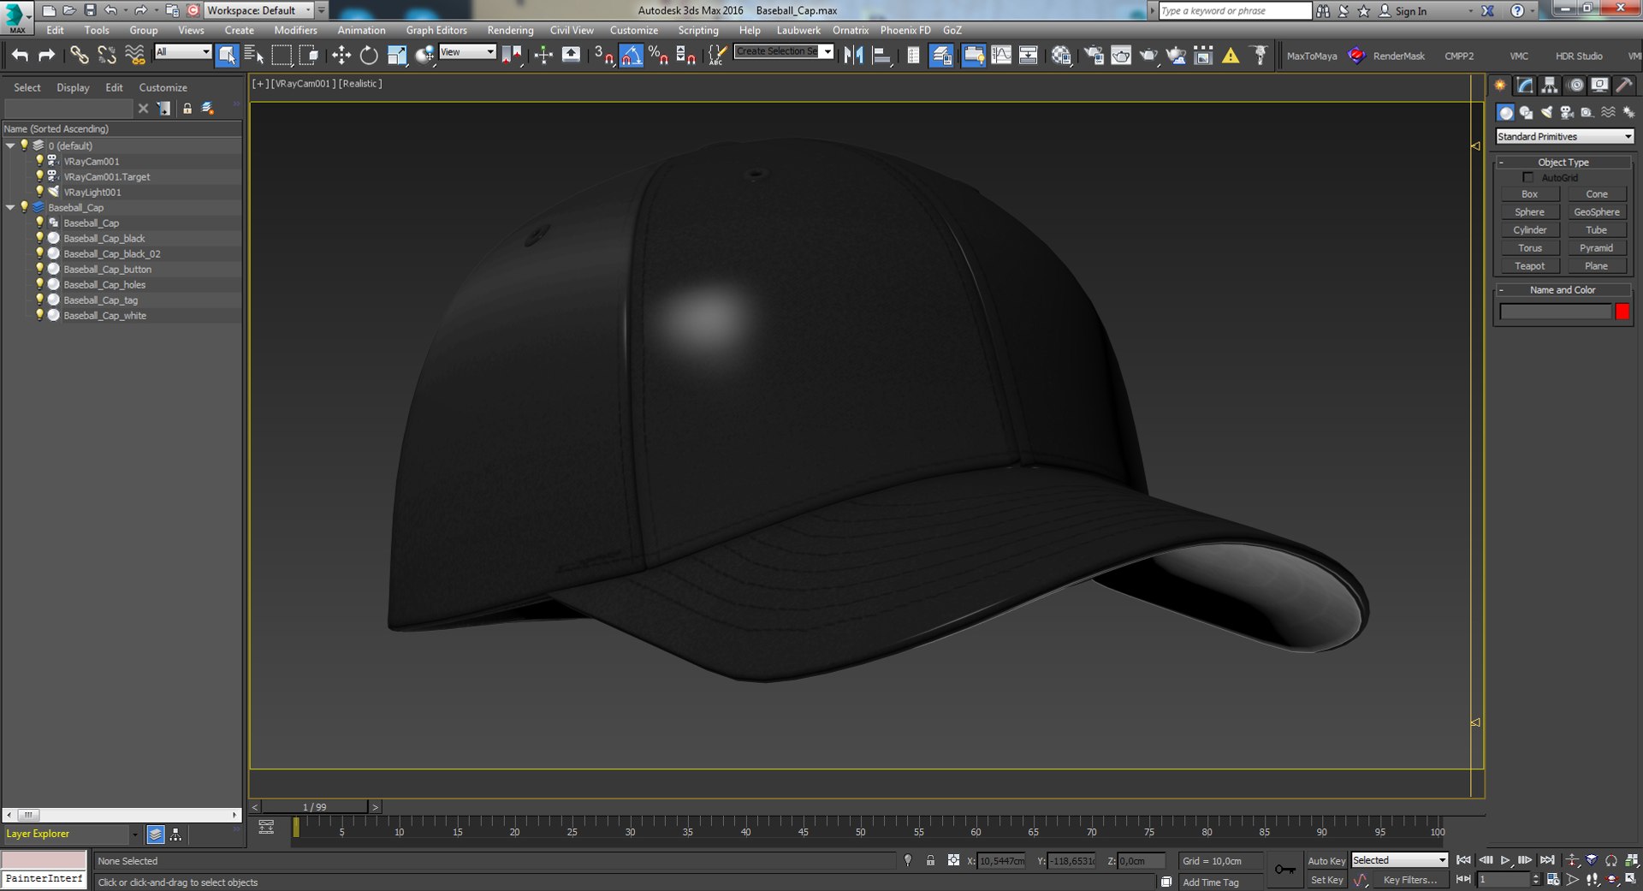Click the Align tool icon

[881, 56]
